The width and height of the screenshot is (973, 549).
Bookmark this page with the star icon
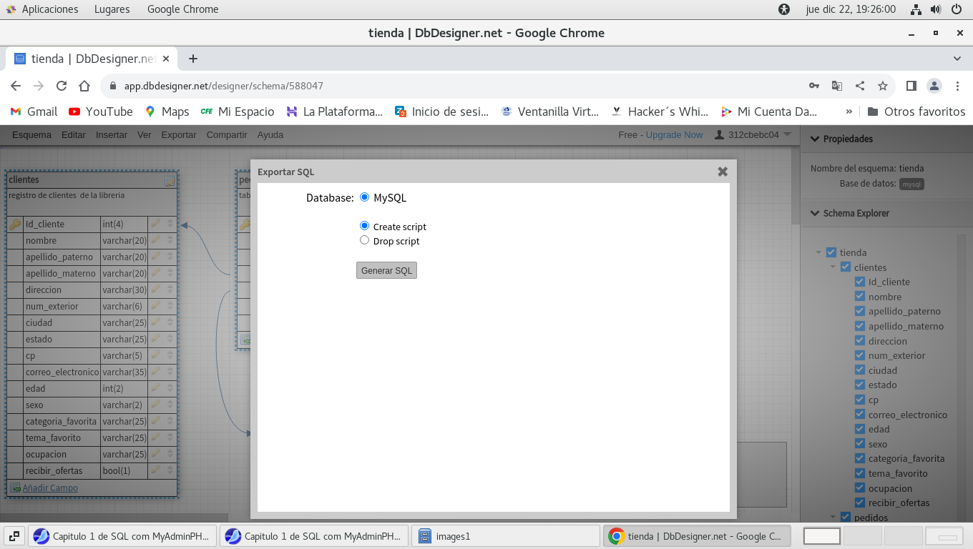click(883, 86)
